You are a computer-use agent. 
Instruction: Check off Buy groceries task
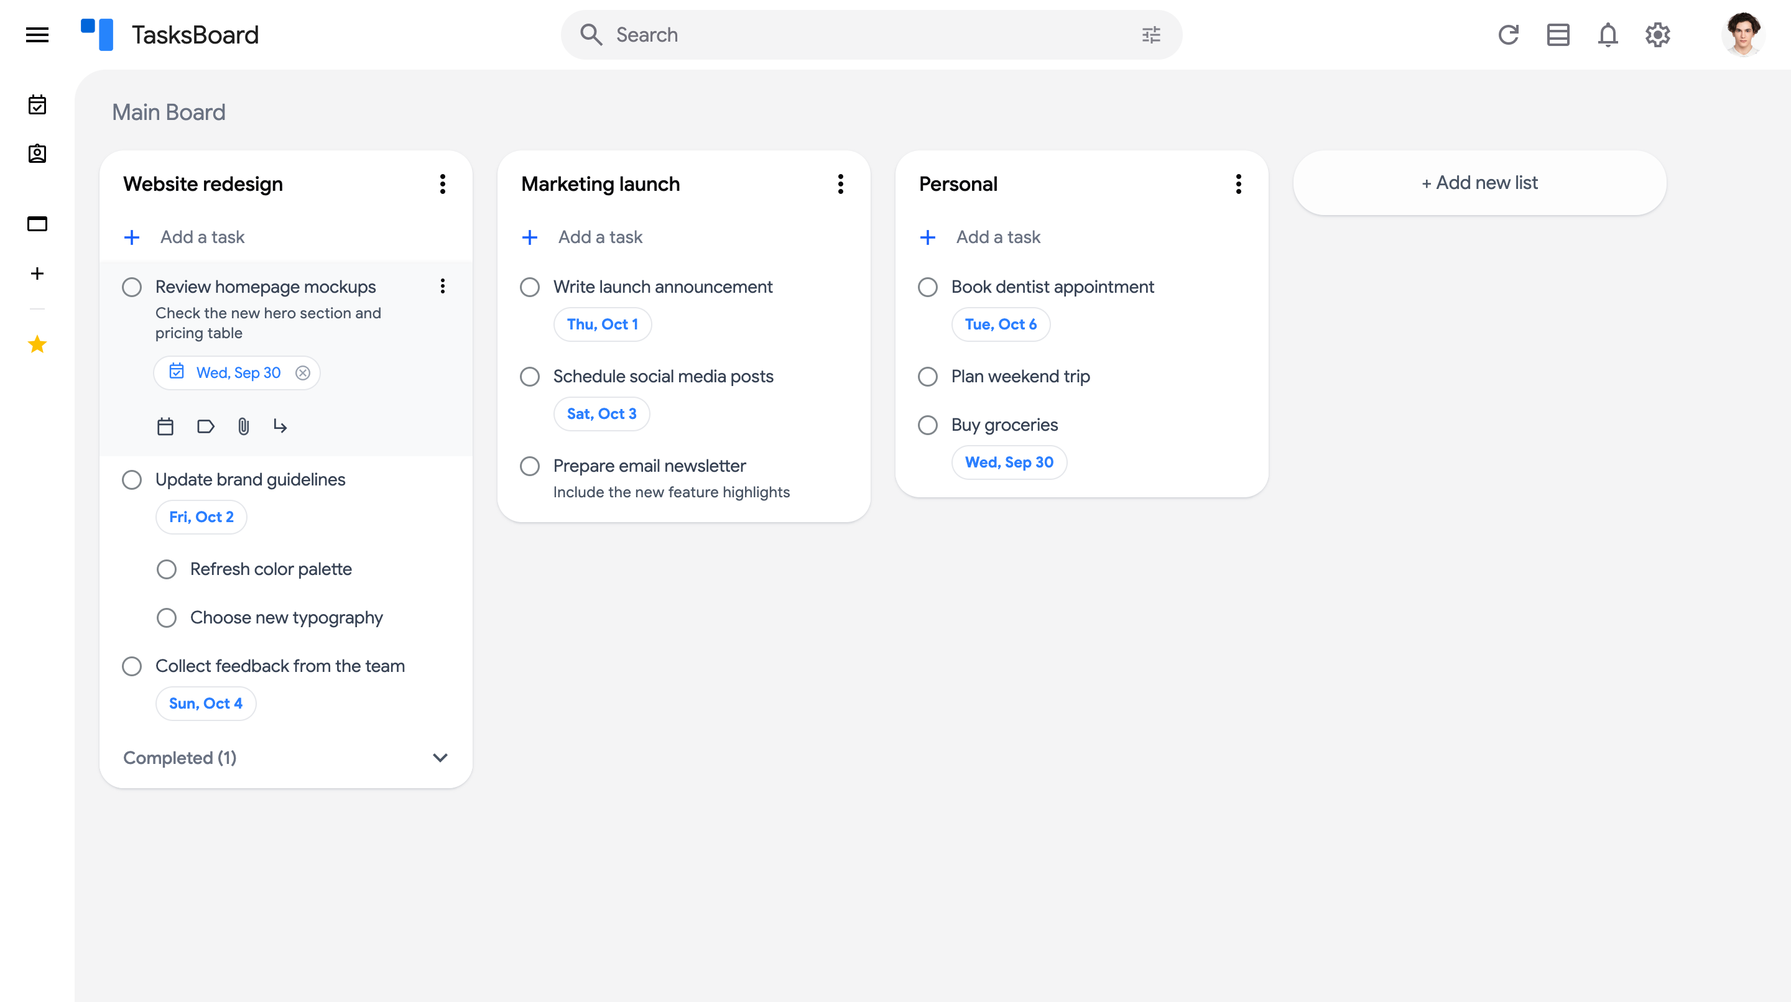click(927, 425)
